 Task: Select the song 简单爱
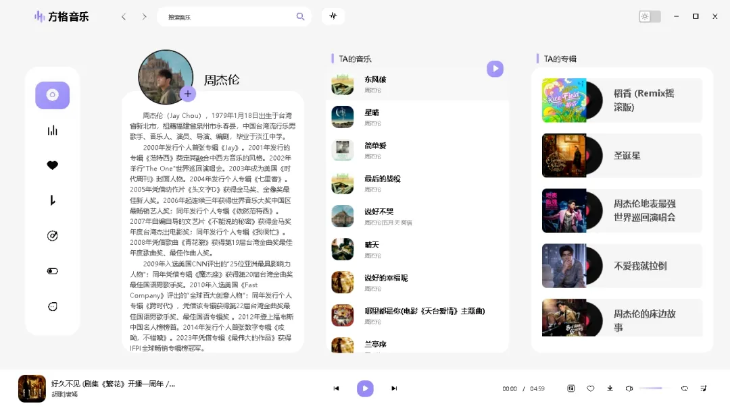click(417, 150)
